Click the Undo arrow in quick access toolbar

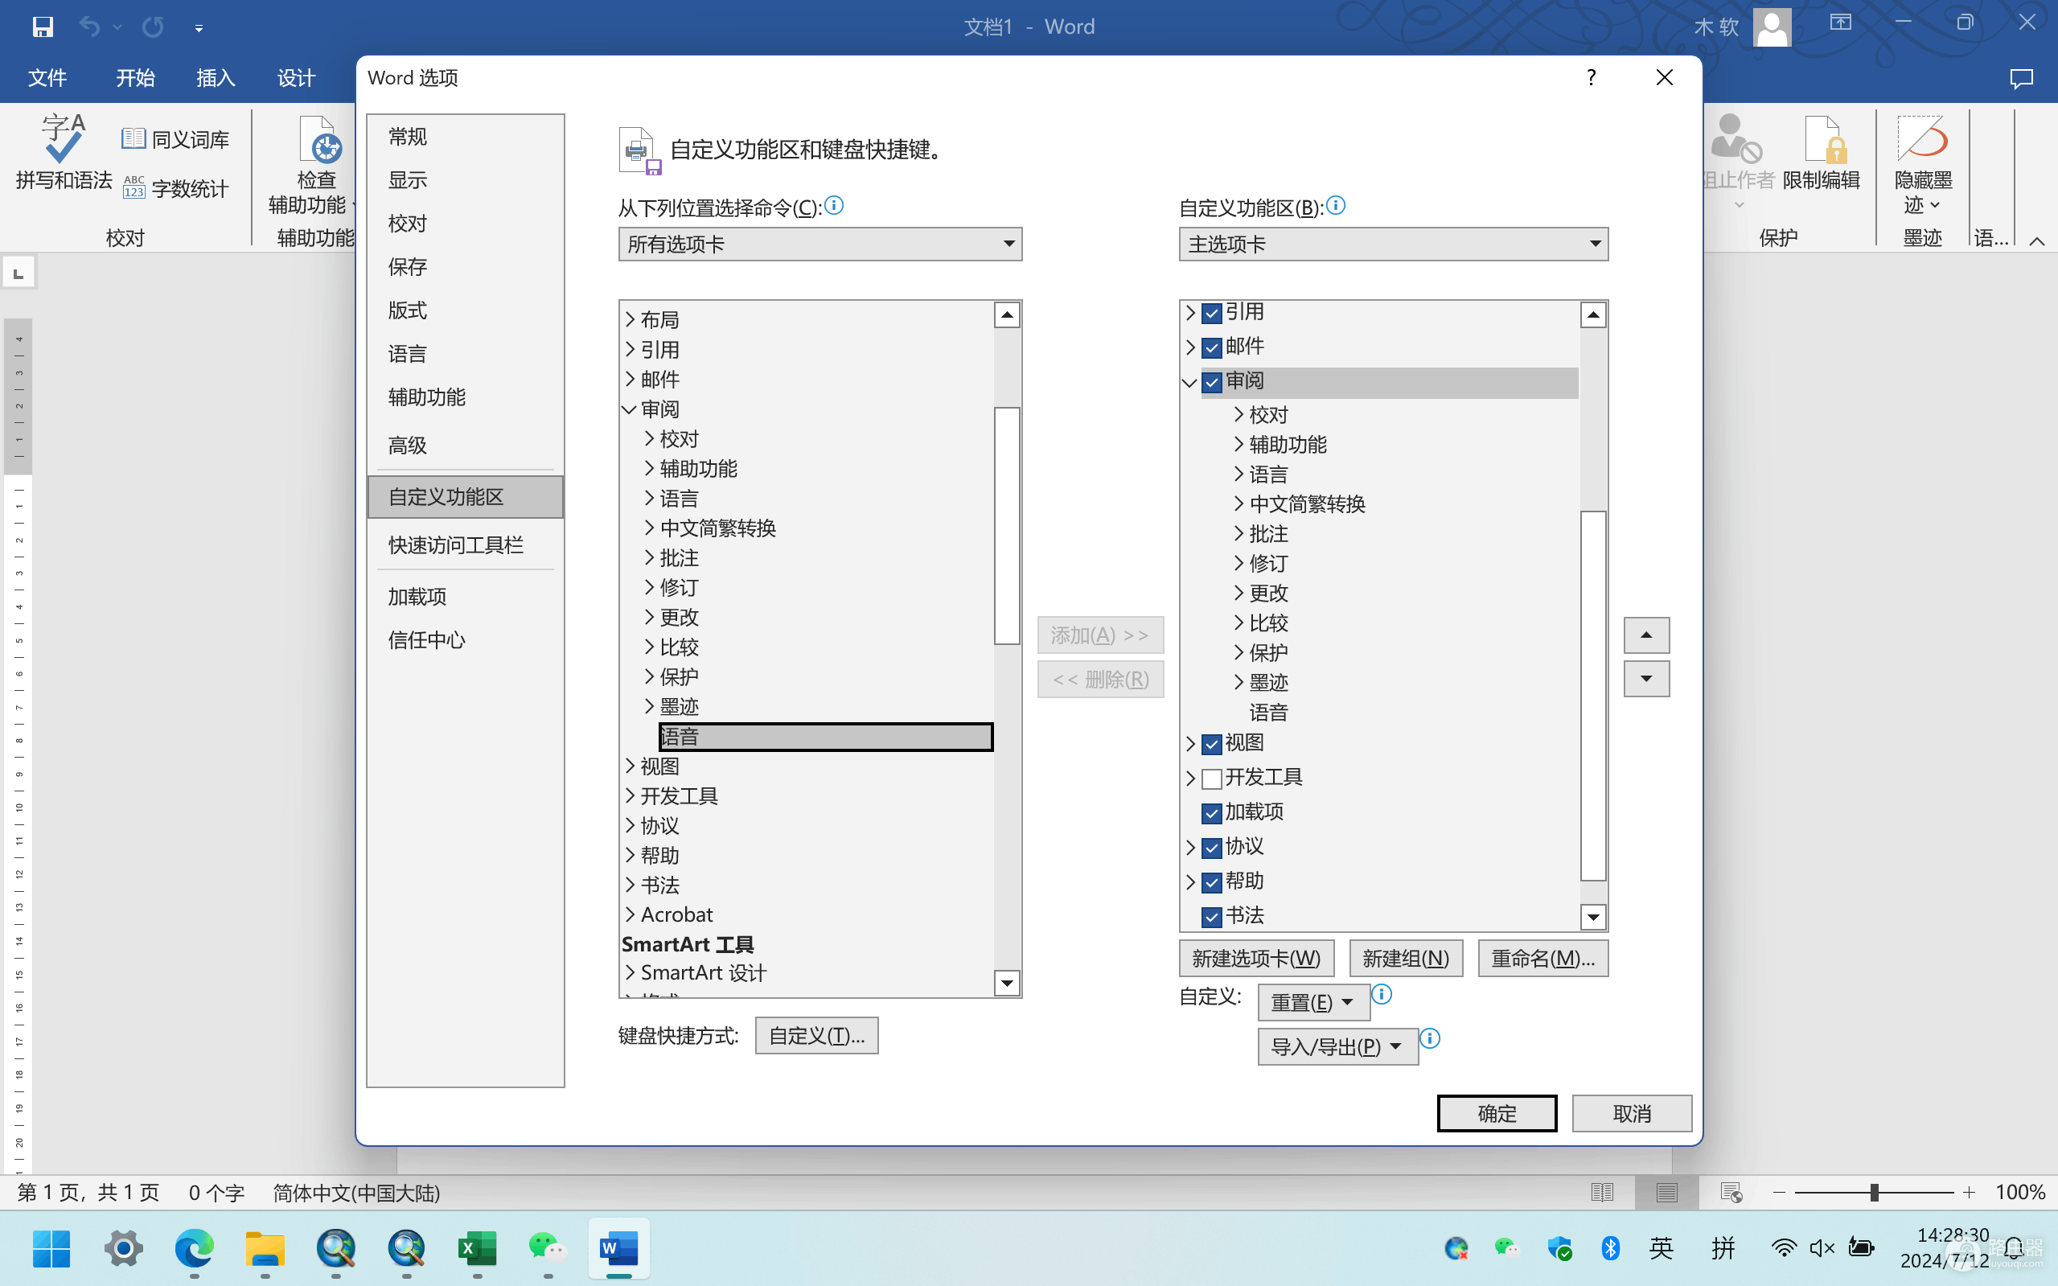pos(89,27)
